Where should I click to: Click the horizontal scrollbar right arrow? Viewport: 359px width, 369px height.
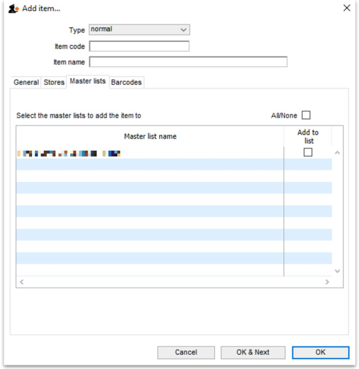[327, 282]
